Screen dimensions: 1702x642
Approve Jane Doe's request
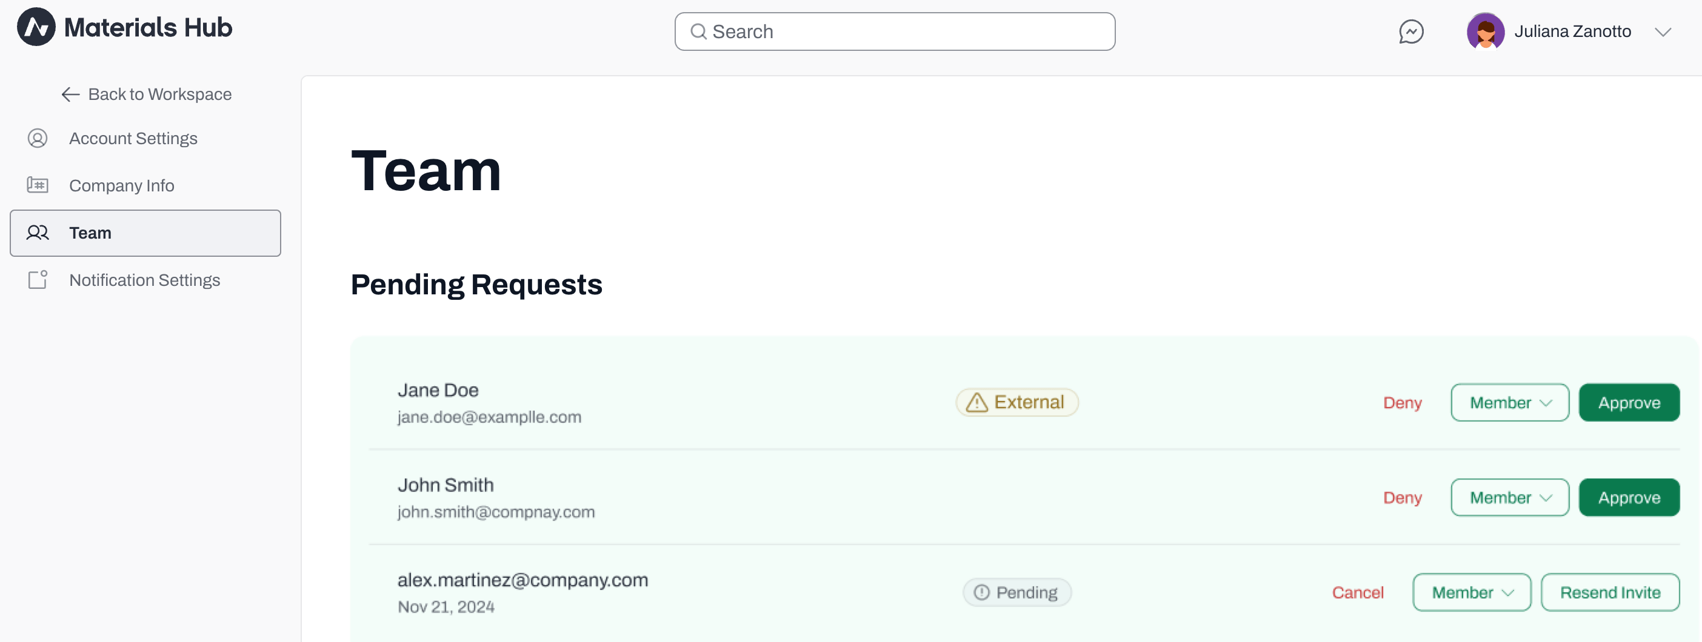tap(1629, 402)
